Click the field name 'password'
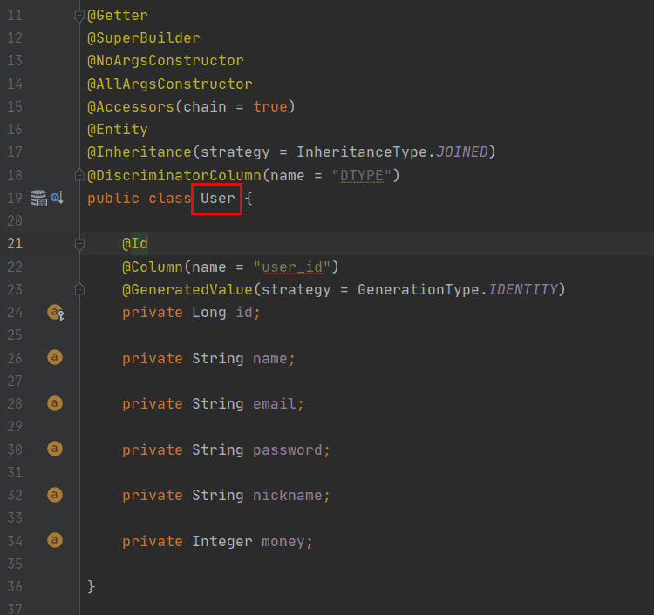Viewport: 654px width, 615px height. point(288,450)
